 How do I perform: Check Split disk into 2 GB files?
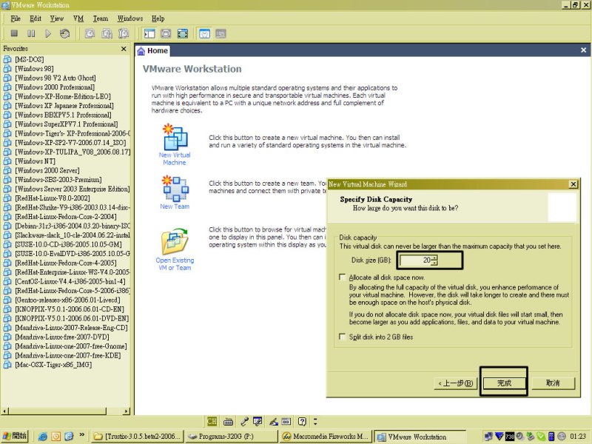pos(343,337)
